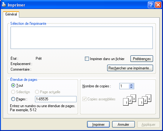Image resolution: width=163 pixels, height=131 pixels.
Task: Decrease the number of copies with down arrow
Action: (x=131, y=87)
